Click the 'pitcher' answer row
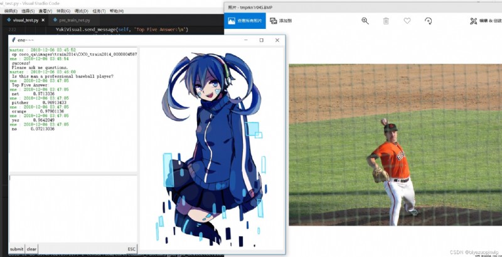 click(39, 102)
